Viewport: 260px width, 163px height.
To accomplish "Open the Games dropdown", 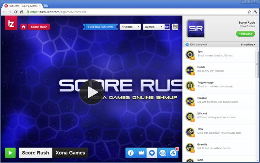I will click(154, 27).
